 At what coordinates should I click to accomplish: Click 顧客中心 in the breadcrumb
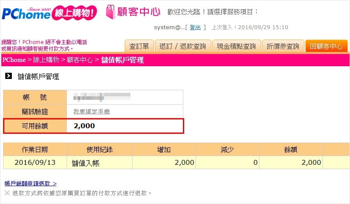coord(80,60)
